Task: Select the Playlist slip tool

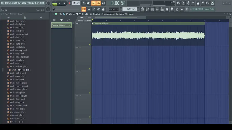Action: 73,14
